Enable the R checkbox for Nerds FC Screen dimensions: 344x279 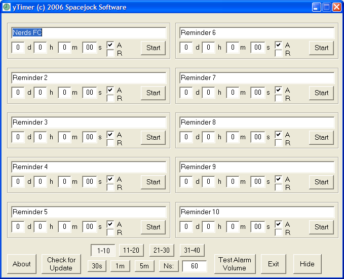click(110, 54)
